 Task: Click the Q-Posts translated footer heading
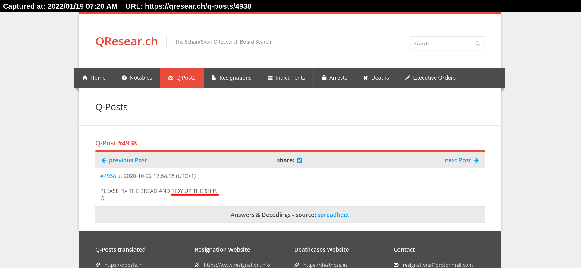click(x=121, y=250)
